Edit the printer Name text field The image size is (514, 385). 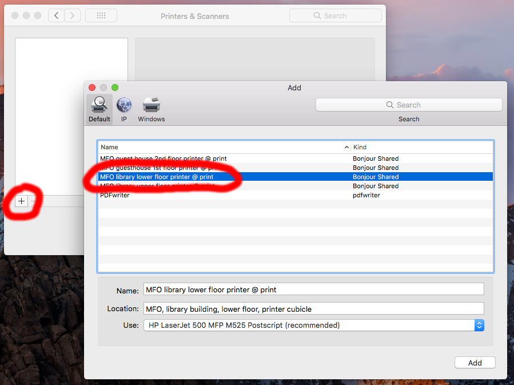(313, 289)
